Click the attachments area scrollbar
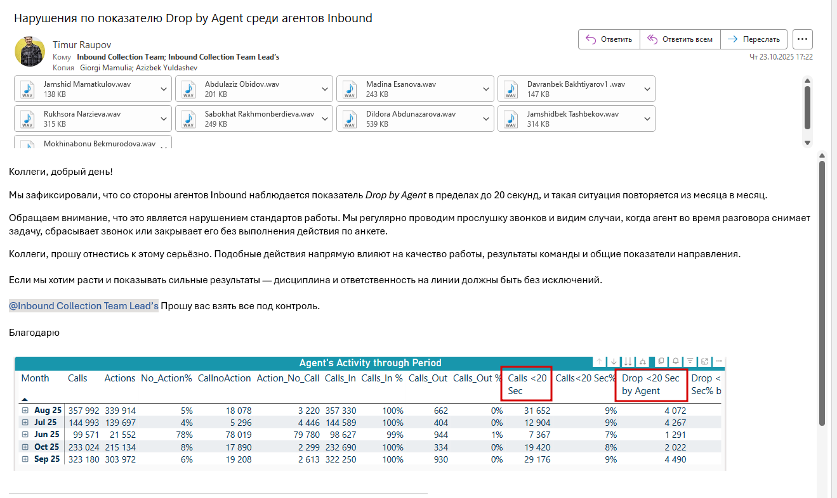837x498 pixels. coord(808,108)
